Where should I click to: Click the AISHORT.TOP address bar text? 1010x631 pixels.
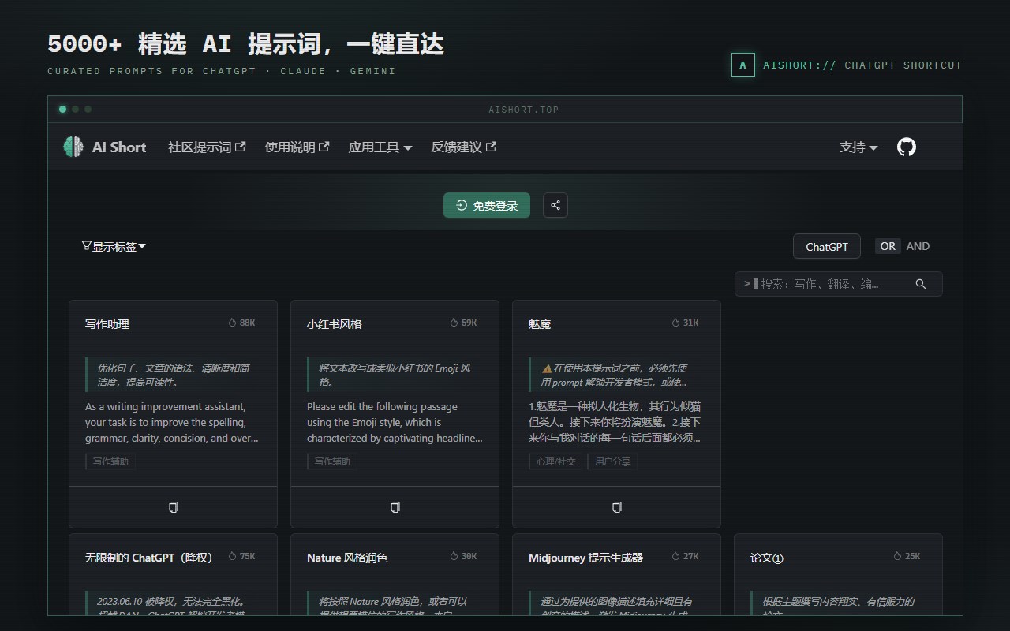(523, 110)
